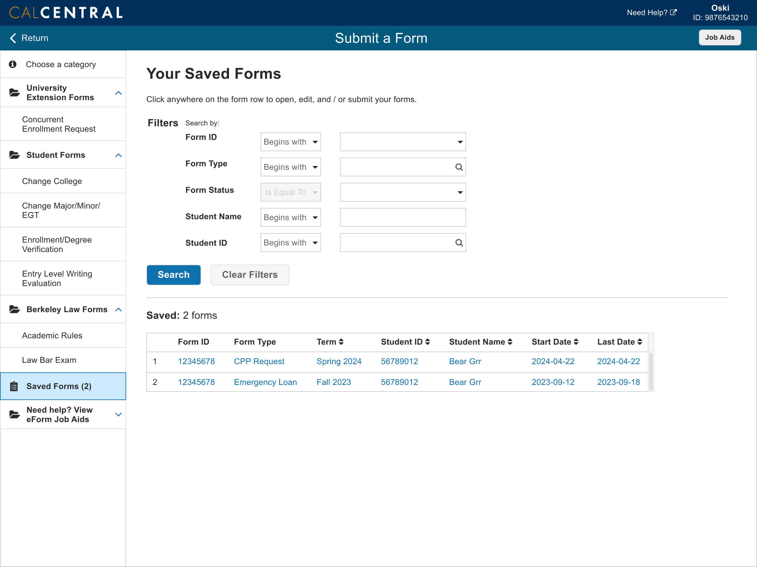Viewport: 757px width, 567px height.
Task: Expand Need help eForm Job Aids section
Action: (118, 415)
